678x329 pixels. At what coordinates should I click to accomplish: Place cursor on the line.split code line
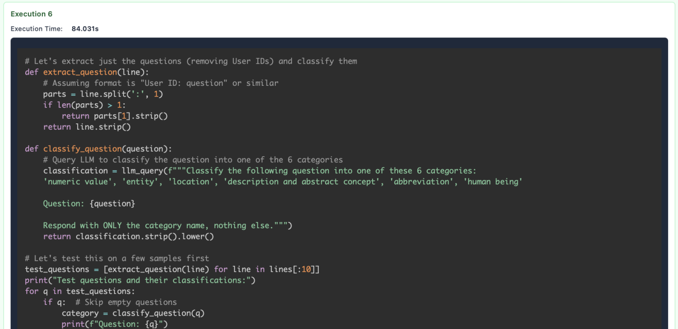[103, 94]
